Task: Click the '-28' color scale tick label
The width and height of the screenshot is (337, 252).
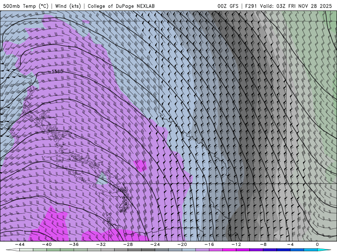Action: (x=128, y=244)
